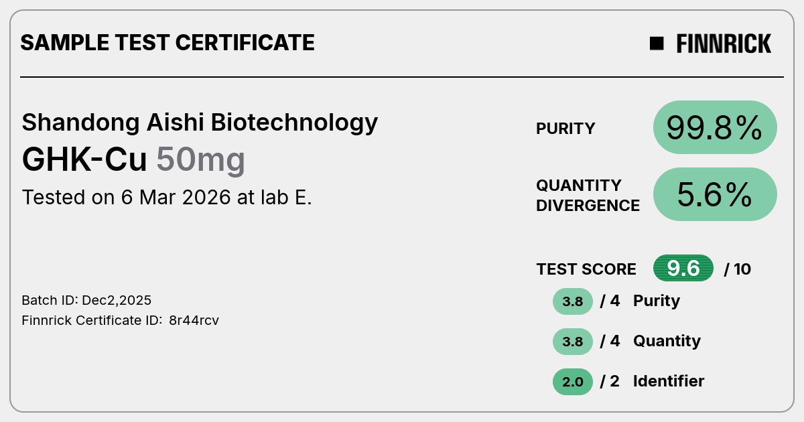Click the Shandong Aishi Biotechnology vendor name
Screen dimensions: 804x422
click(x=200, y=123)
